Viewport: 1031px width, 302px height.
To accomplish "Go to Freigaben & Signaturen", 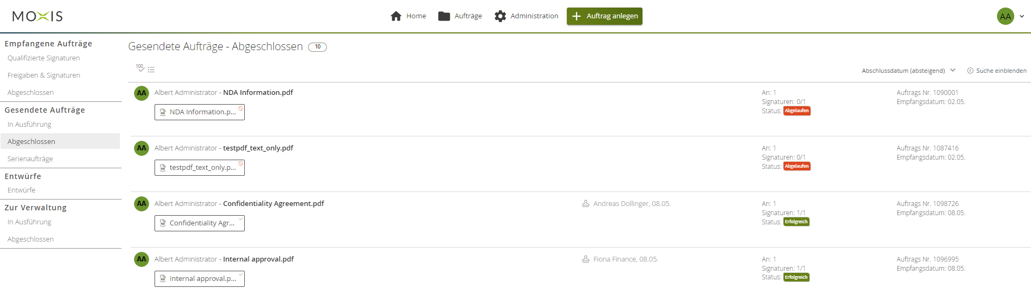I will [x=44, y=75].
